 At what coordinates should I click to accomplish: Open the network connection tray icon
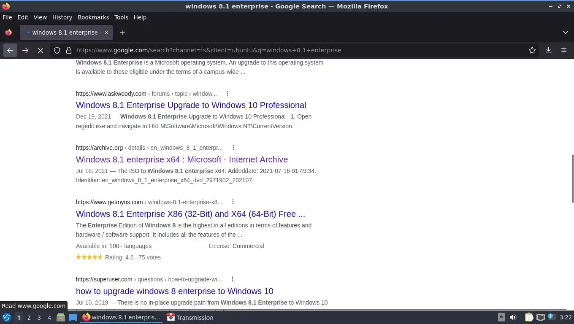coord(540,318)
